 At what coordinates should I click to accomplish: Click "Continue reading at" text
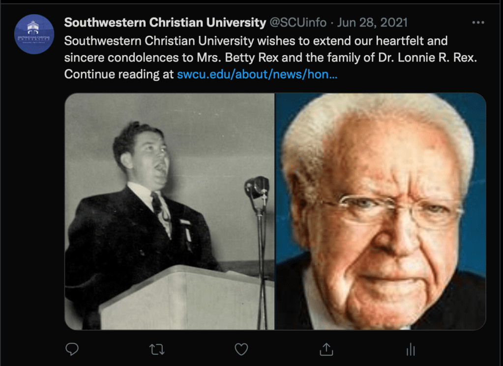[x=118, y=74]
